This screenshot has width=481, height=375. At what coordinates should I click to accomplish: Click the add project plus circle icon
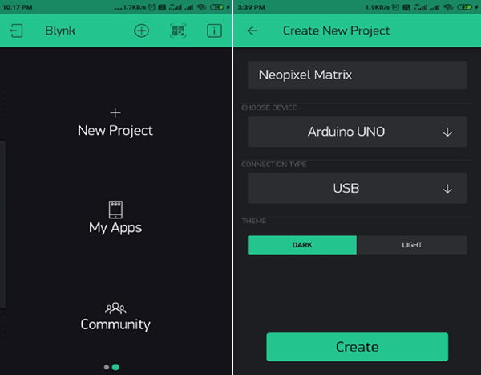tap(141, 31)
